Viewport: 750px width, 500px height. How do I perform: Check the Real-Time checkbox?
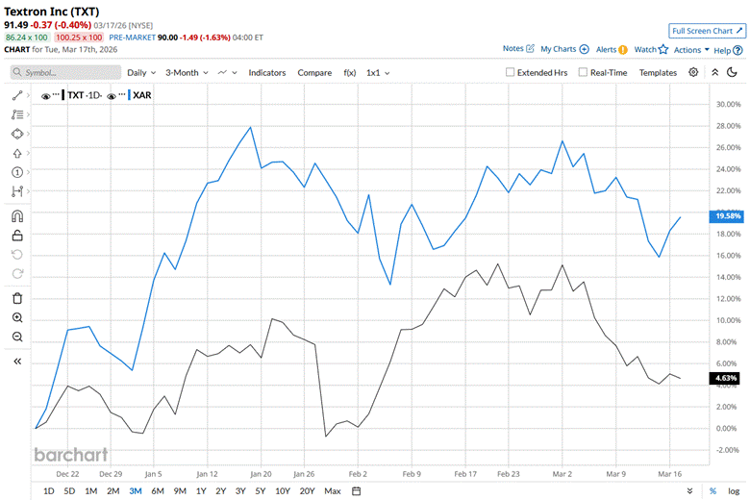click(582, 72)
